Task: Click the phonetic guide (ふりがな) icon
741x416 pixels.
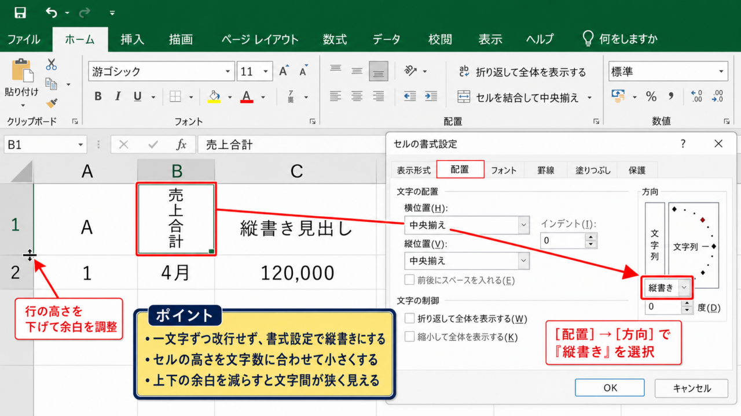Action: [291, 96]
